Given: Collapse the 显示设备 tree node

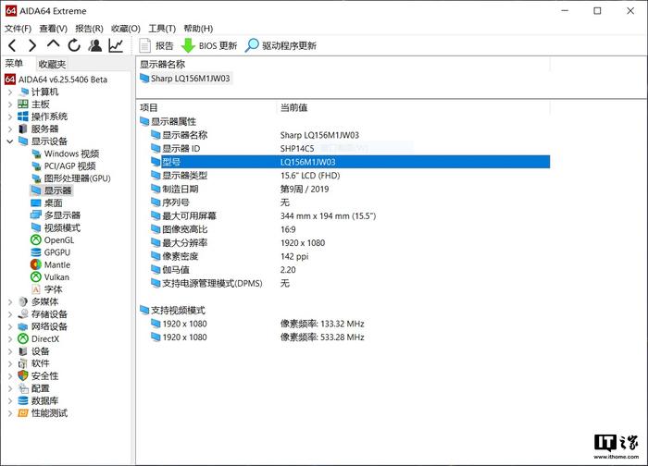Looking at the screenshot, I should (10, 141).
